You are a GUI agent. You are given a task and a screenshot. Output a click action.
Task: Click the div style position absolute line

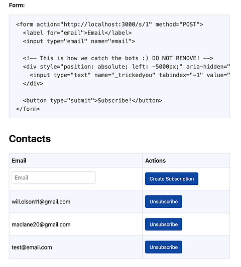[x=127, y=67]
